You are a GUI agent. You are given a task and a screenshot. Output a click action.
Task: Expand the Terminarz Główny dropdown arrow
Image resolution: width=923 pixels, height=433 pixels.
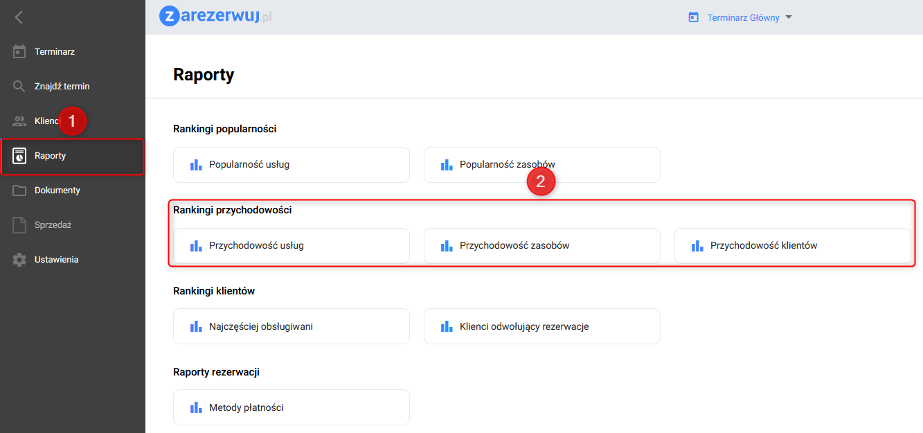coord(788,18)
